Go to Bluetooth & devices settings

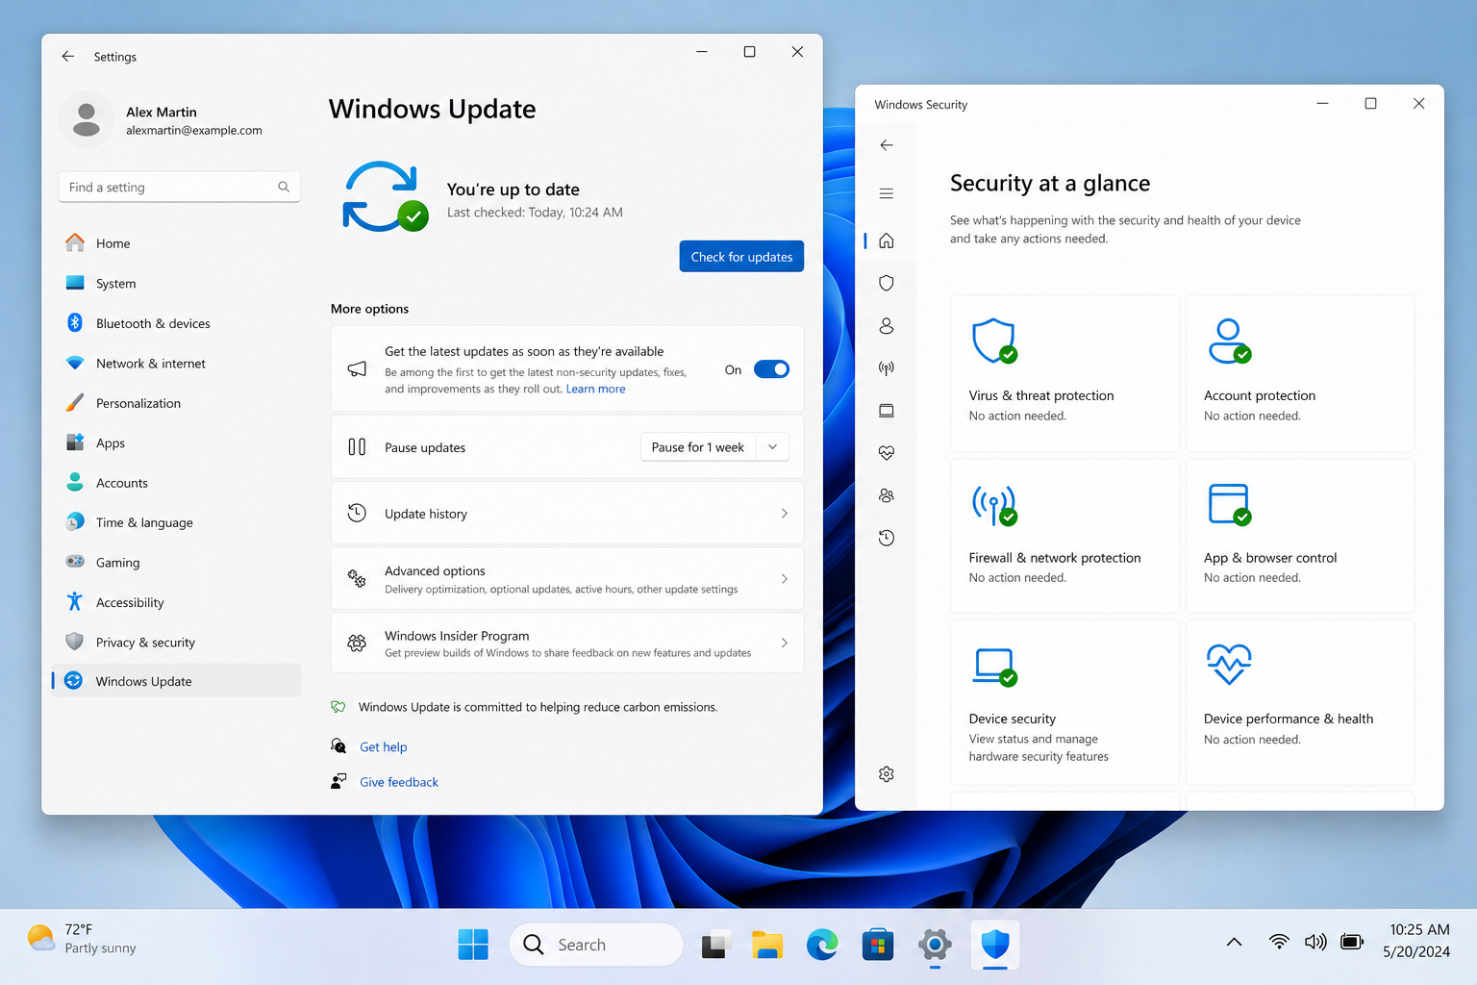coord(153,323)
